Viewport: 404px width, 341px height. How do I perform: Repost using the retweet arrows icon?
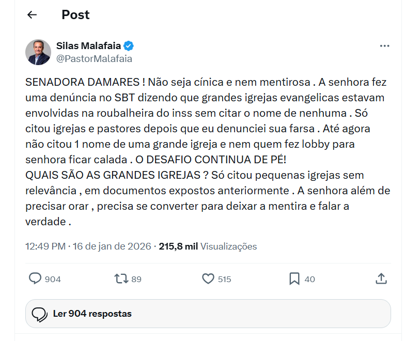tap(121, 279)
